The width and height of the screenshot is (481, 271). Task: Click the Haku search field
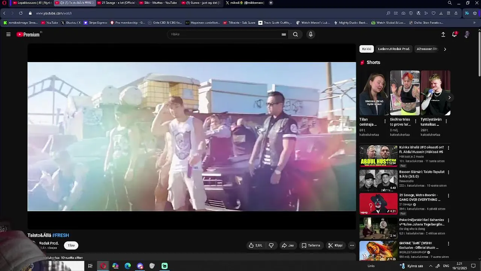pyautogui.click(x=225, y=34)
